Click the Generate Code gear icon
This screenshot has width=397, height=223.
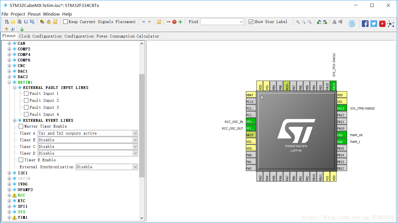pyautogui.click(x=49, y=22)
